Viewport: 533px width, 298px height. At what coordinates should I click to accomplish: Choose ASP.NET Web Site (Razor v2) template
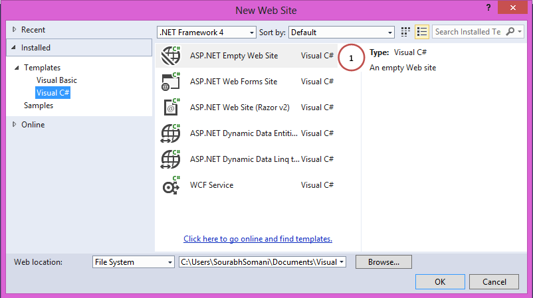tap(247, 108)
